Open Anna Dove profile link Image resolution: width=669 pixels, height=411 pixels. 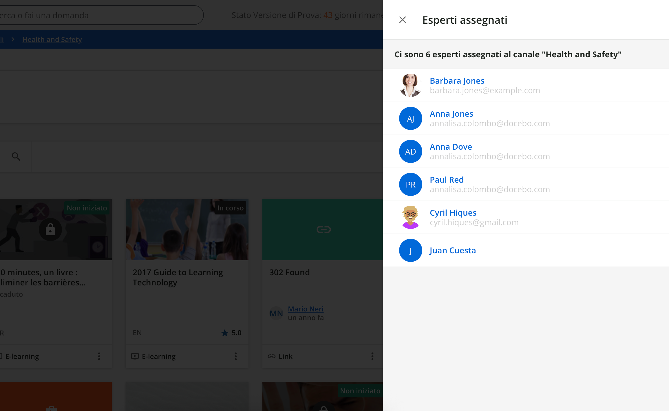pos(451,147)
